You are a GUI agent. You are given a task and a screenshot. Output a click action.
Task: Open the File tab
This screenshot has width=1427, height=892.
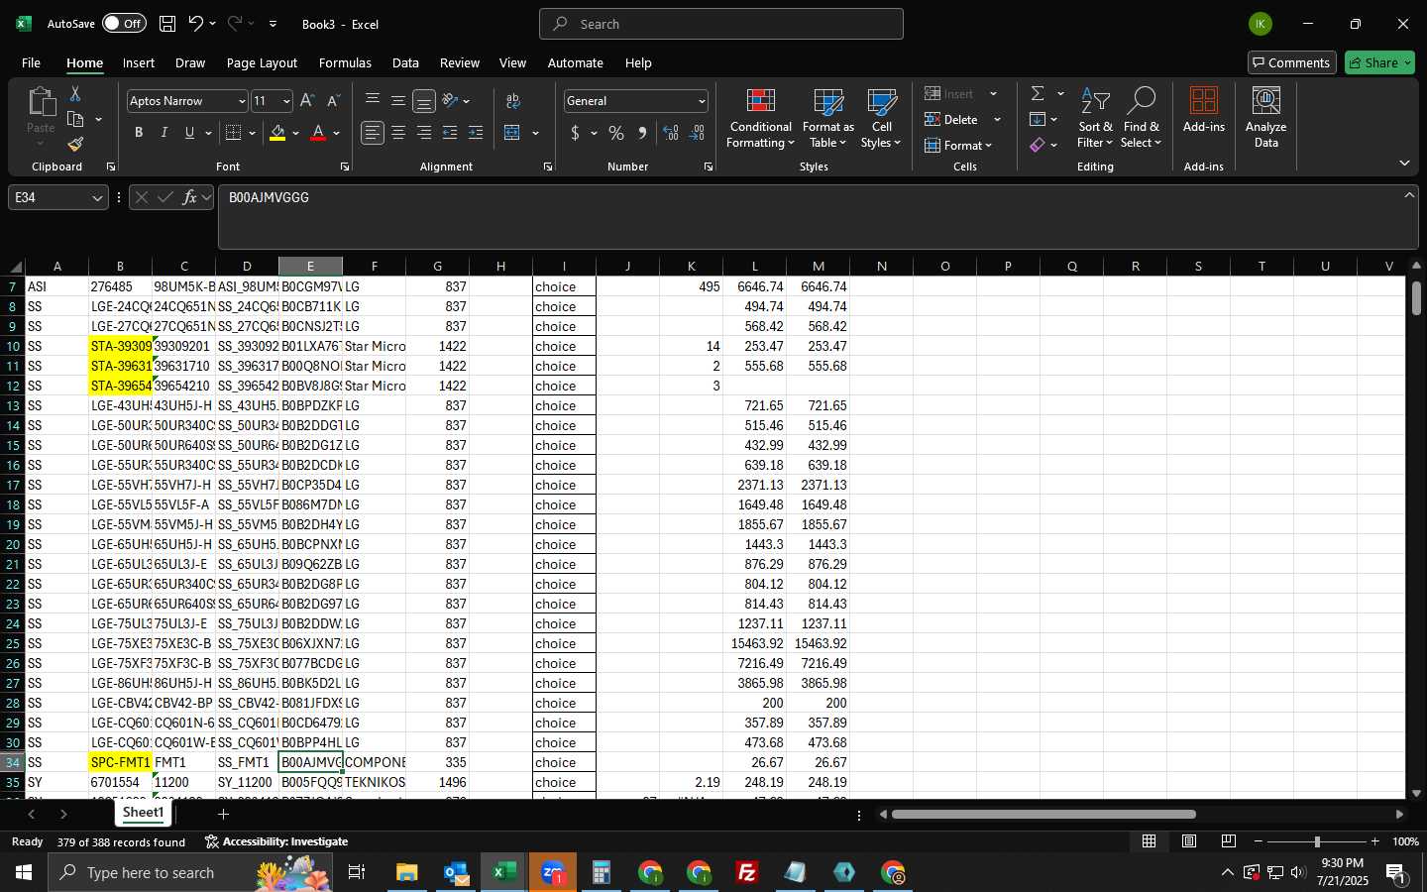31,62
